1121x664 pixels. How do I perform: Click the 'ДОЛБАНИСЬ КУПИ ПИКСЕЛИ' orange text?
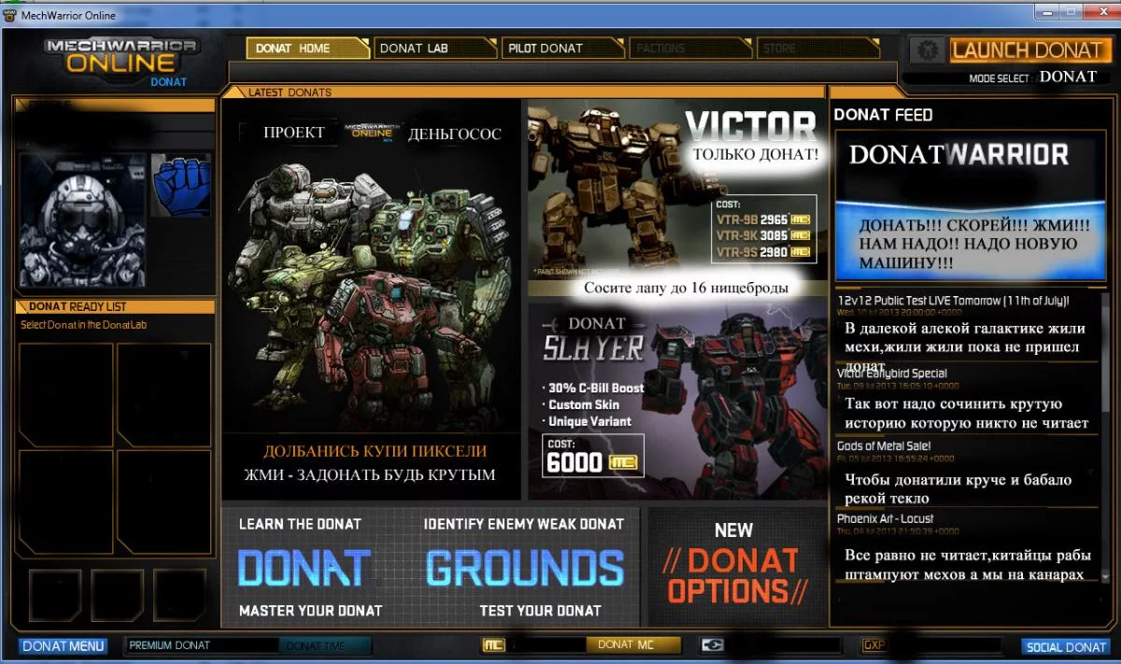click(x=375, y=451)
